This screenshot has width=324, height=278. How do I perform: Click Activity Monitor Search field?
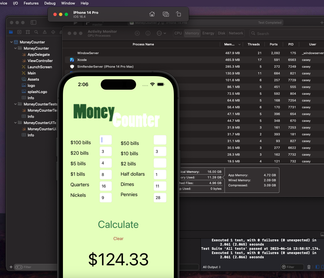(287, 34)
